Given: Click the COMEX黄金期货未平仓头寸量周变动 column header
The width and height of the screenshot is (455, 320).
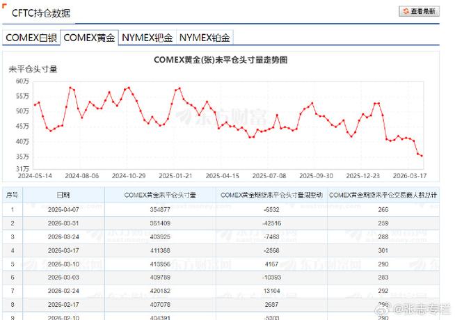Looking at the screenshot, I should [x=271, y=195].
